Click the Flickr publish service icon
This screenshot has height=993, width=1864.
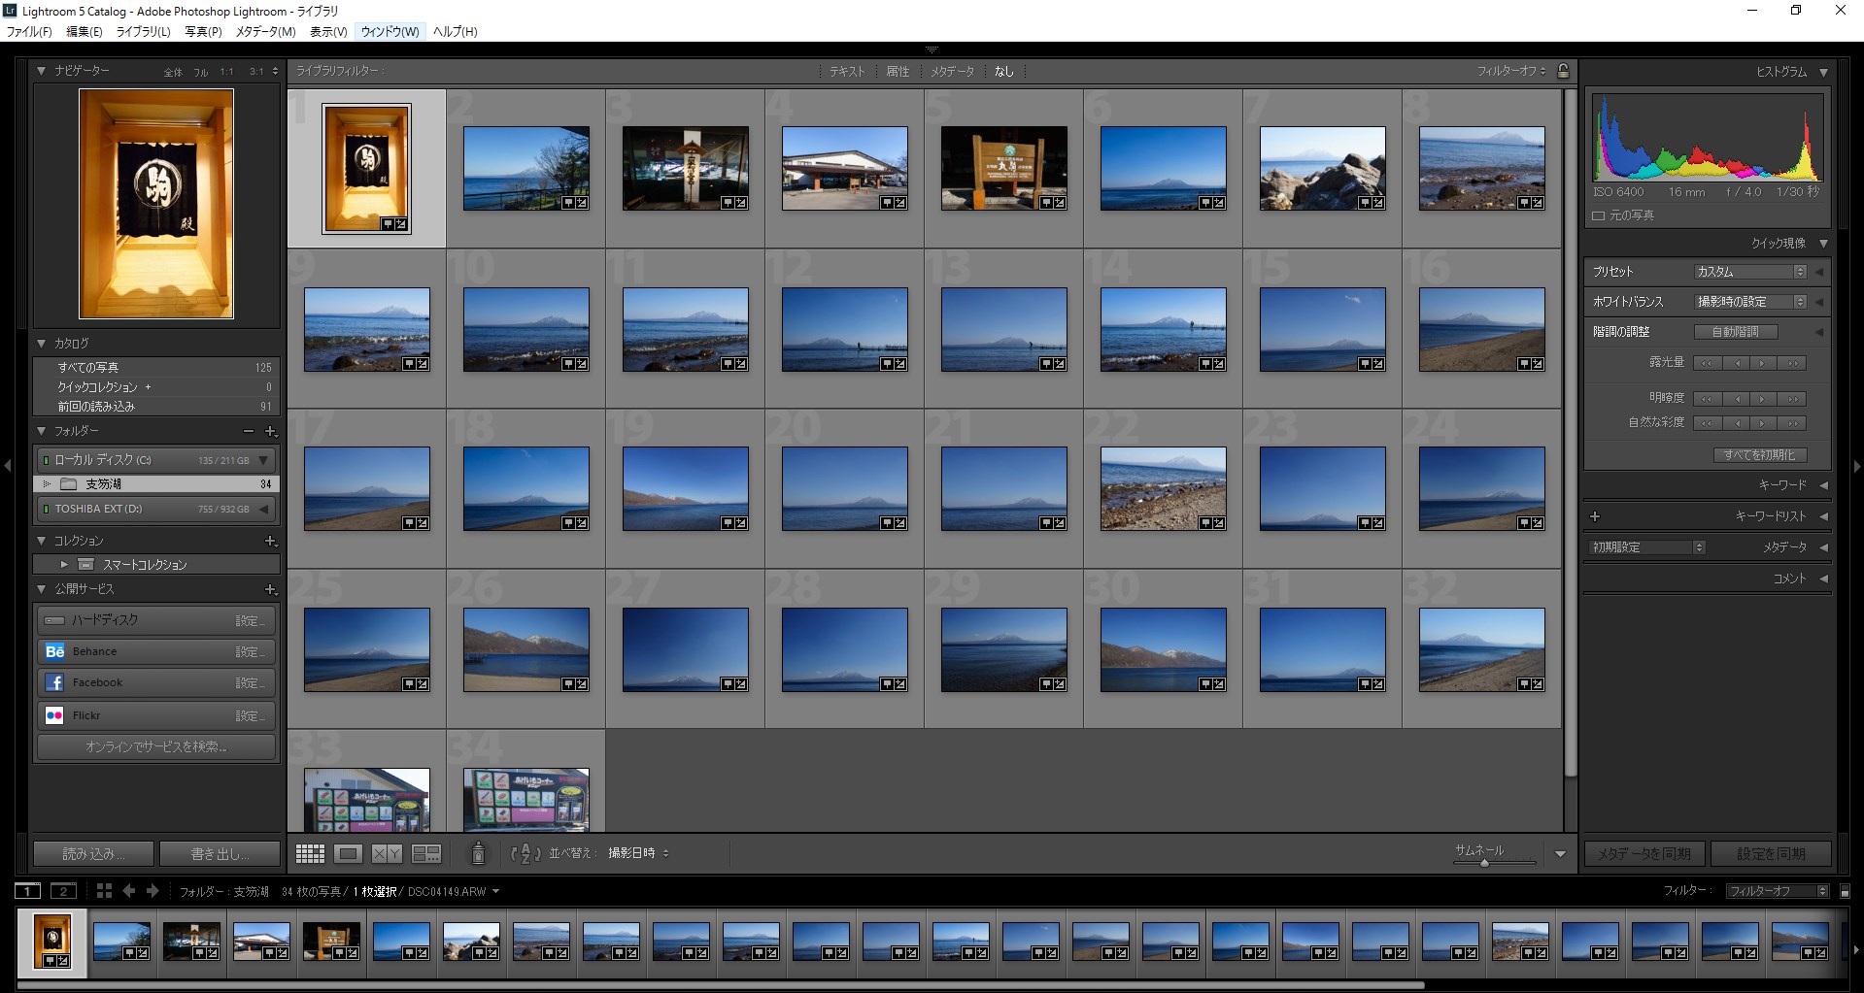55,715
